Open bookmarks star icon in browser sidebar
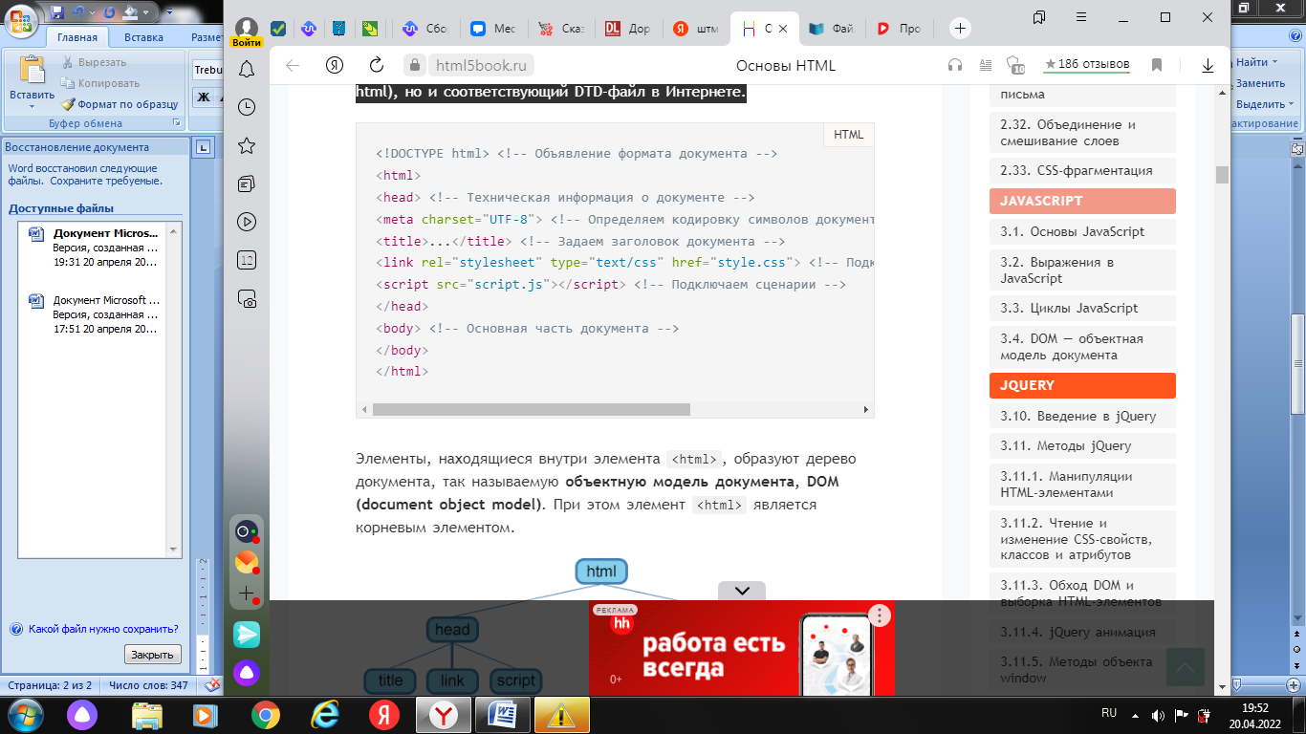This screenshot has height=734, width=1306. (247, 145)
